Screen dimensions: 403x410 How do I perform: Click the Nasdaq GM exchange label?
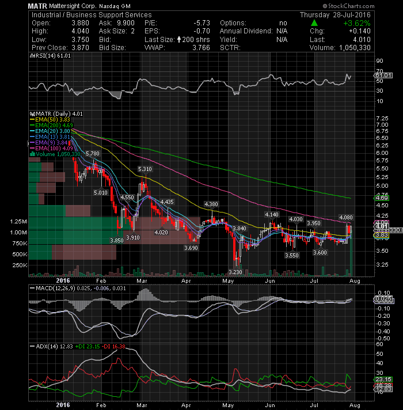click(x=115, y=6)
